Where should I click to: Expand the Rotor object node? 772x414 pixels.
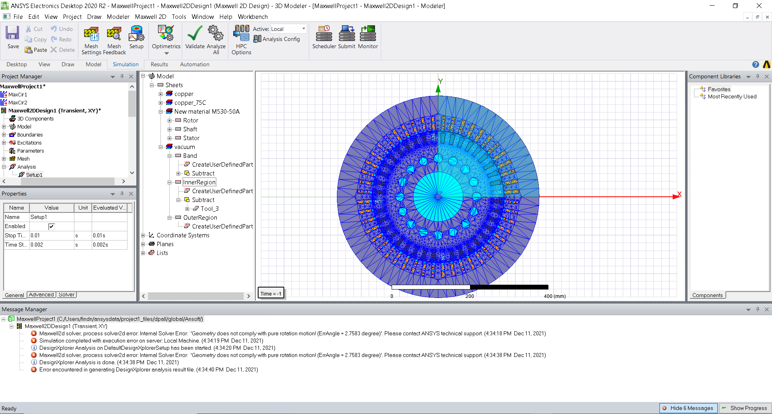tap(169, 120)
